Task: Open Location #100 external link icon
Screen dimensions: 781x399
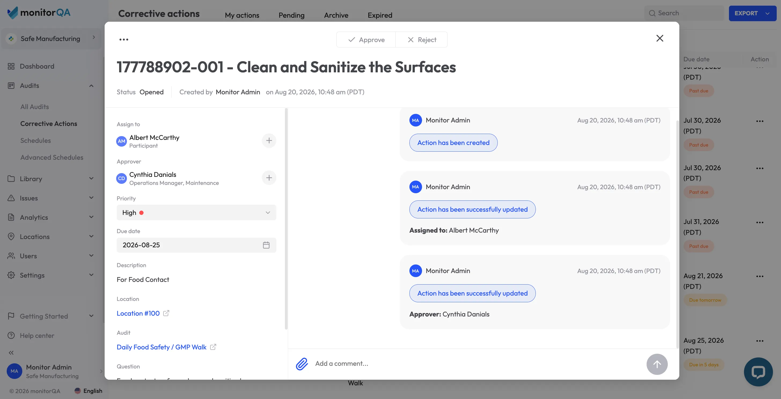Action: (x=166, y=313)
